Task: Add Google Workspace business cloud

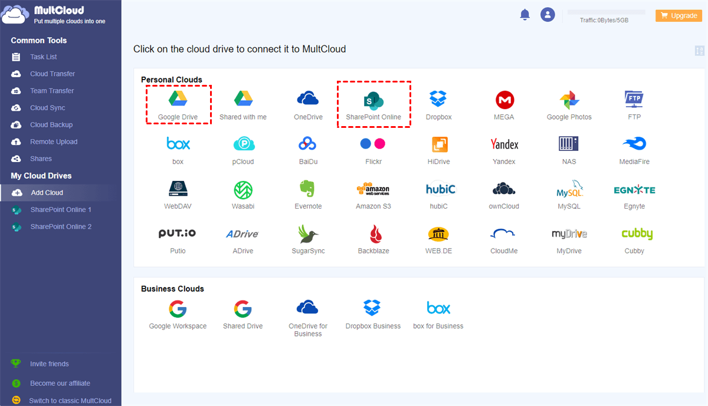Action: point(178,314)
